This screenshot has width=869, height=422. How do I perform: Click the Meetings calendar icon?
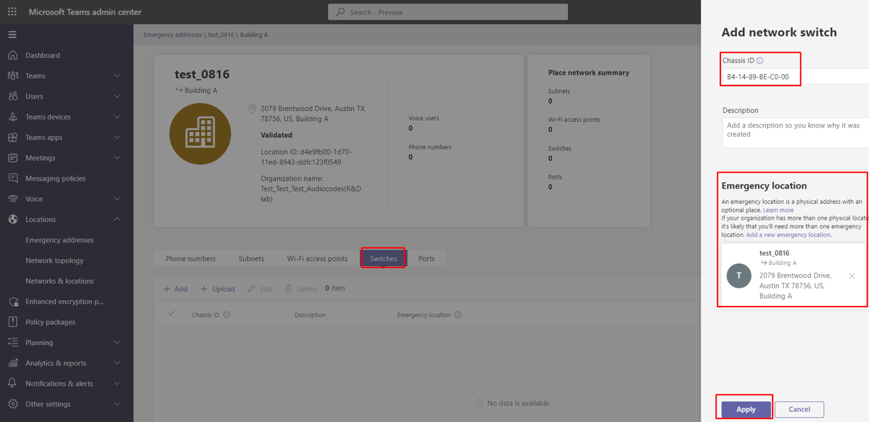(x=13, y=158)
